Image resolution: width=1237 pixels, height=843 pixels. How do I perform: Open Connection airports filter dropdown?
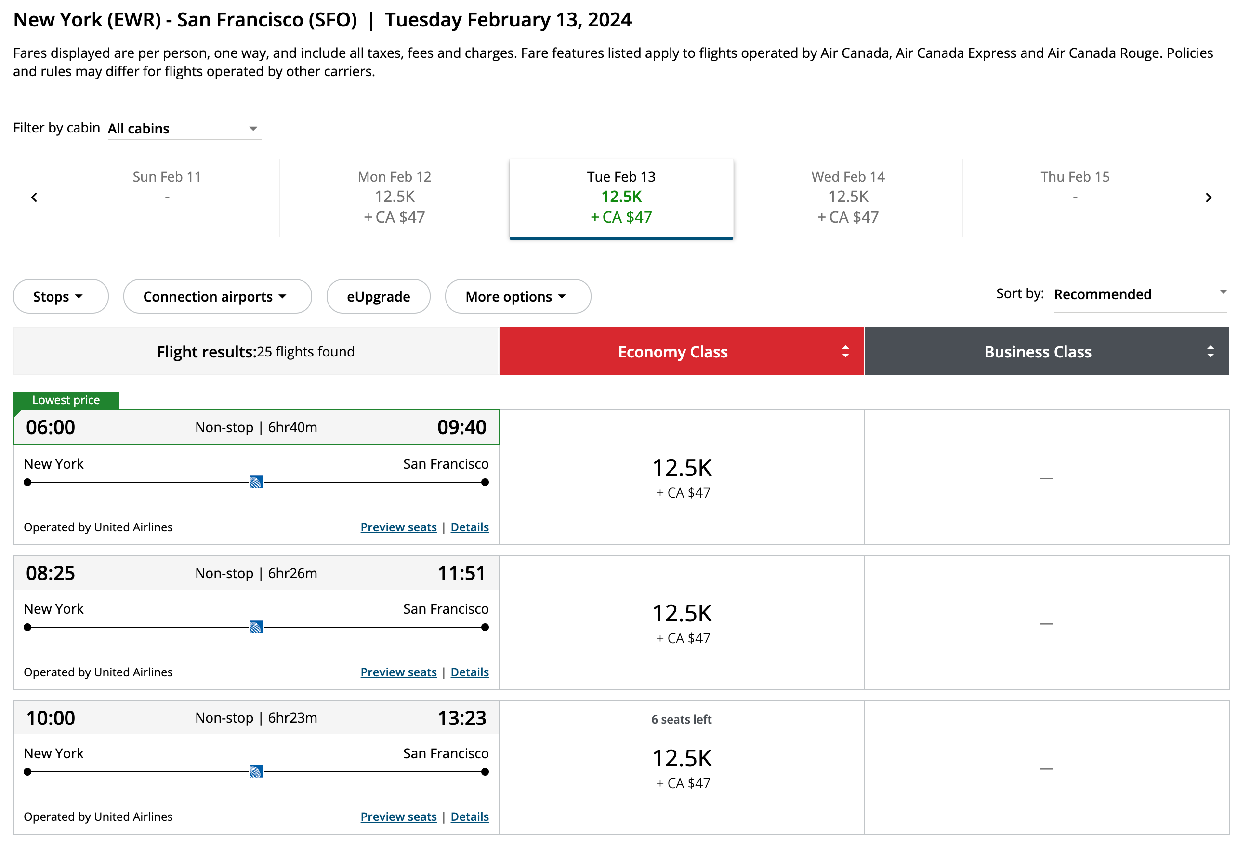point(217,296)
